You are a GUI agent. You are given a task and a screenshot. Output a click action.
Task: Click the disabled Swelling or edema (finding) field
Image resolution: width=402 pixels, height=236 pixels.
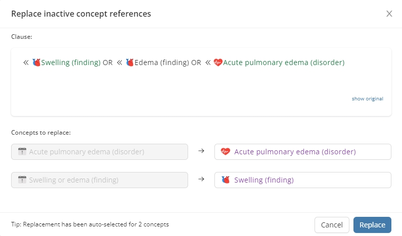coord(100,180)
